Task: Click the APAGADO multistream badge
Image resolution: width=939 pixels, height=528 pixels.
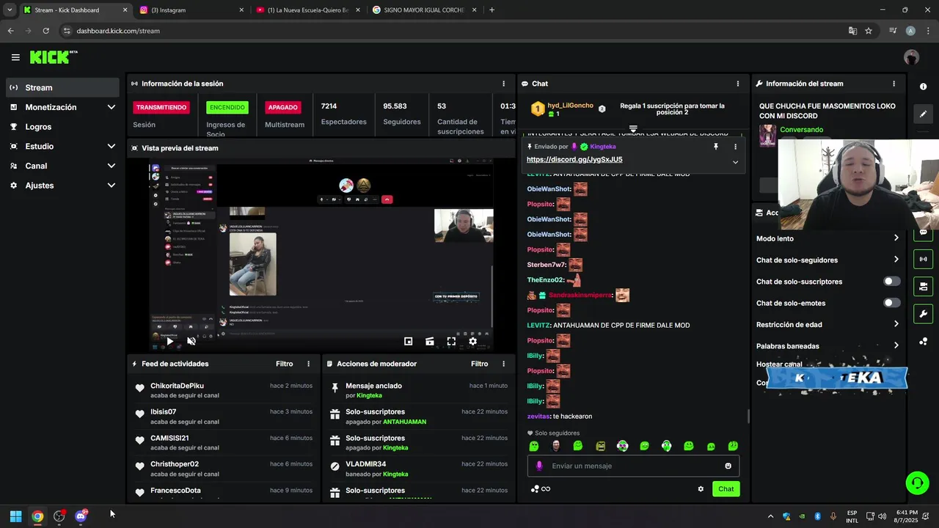Action: point(282,107)
